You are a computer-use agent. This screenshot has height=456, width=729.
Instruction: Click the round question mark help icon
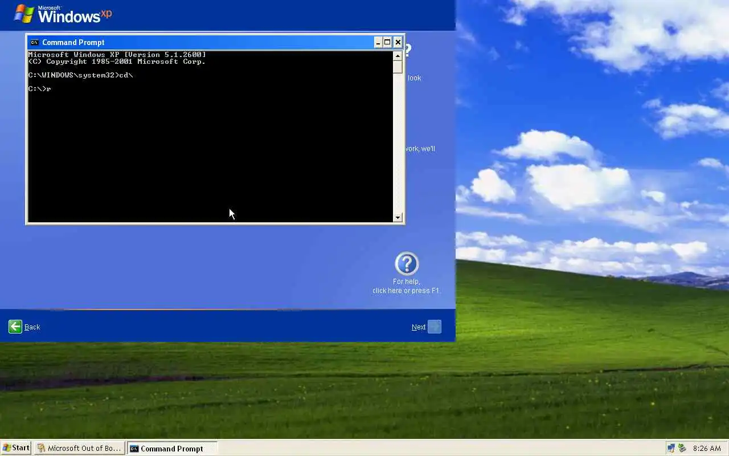pos(407,264)
